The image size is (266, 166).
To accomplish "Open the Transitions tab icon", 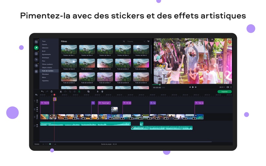I will tap(36, 54).
